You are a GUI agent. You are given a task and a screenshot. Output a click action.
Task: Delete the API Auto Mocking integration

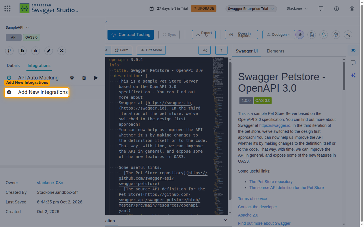(x=84, y=78)
